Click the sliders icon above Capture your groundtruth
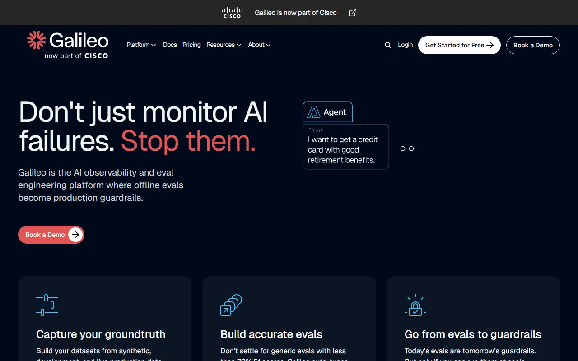 tap(47, 305)
